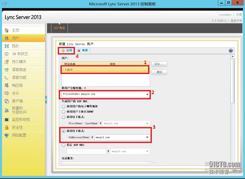Go to the 语音路由 section
Screen dimensions: 245x179
[x=24, y=70]
